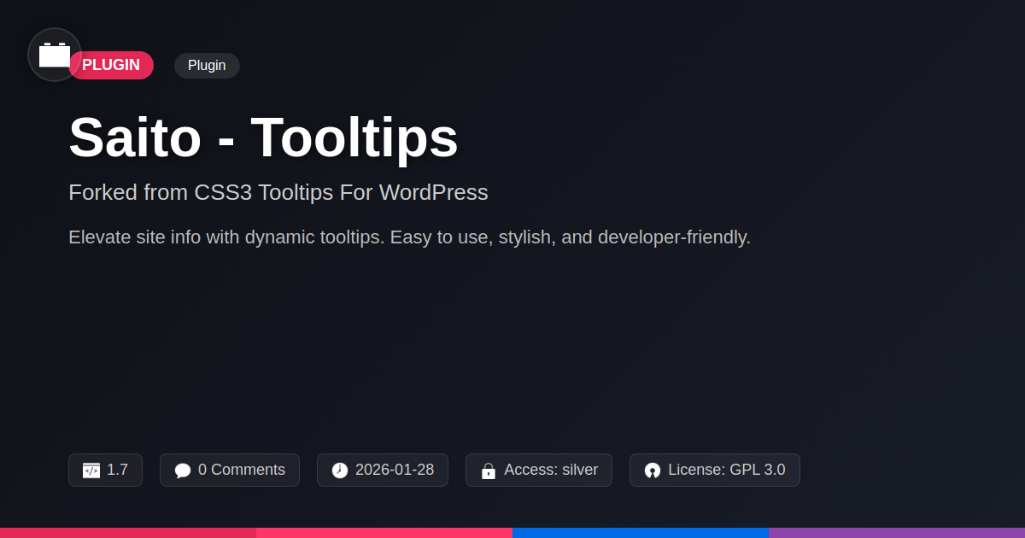Select the 'Forked from CSS3 Tooltips For WordPress' subtitle
The image size is (1025, 538).
pos(278,192)
